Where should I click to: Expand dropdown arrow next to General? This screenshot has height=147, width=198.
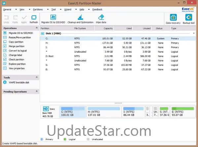pyautogui.click(x=16, y=10)
